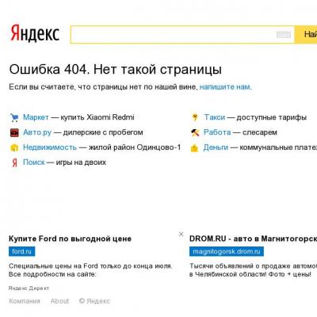Open the Работа link
The image size is (317, 317).
click(217, 132)
